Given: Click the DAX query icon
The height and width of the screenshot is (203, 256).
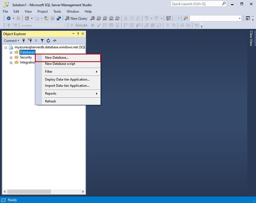Looking at the screenshot, I should (117, 18).
